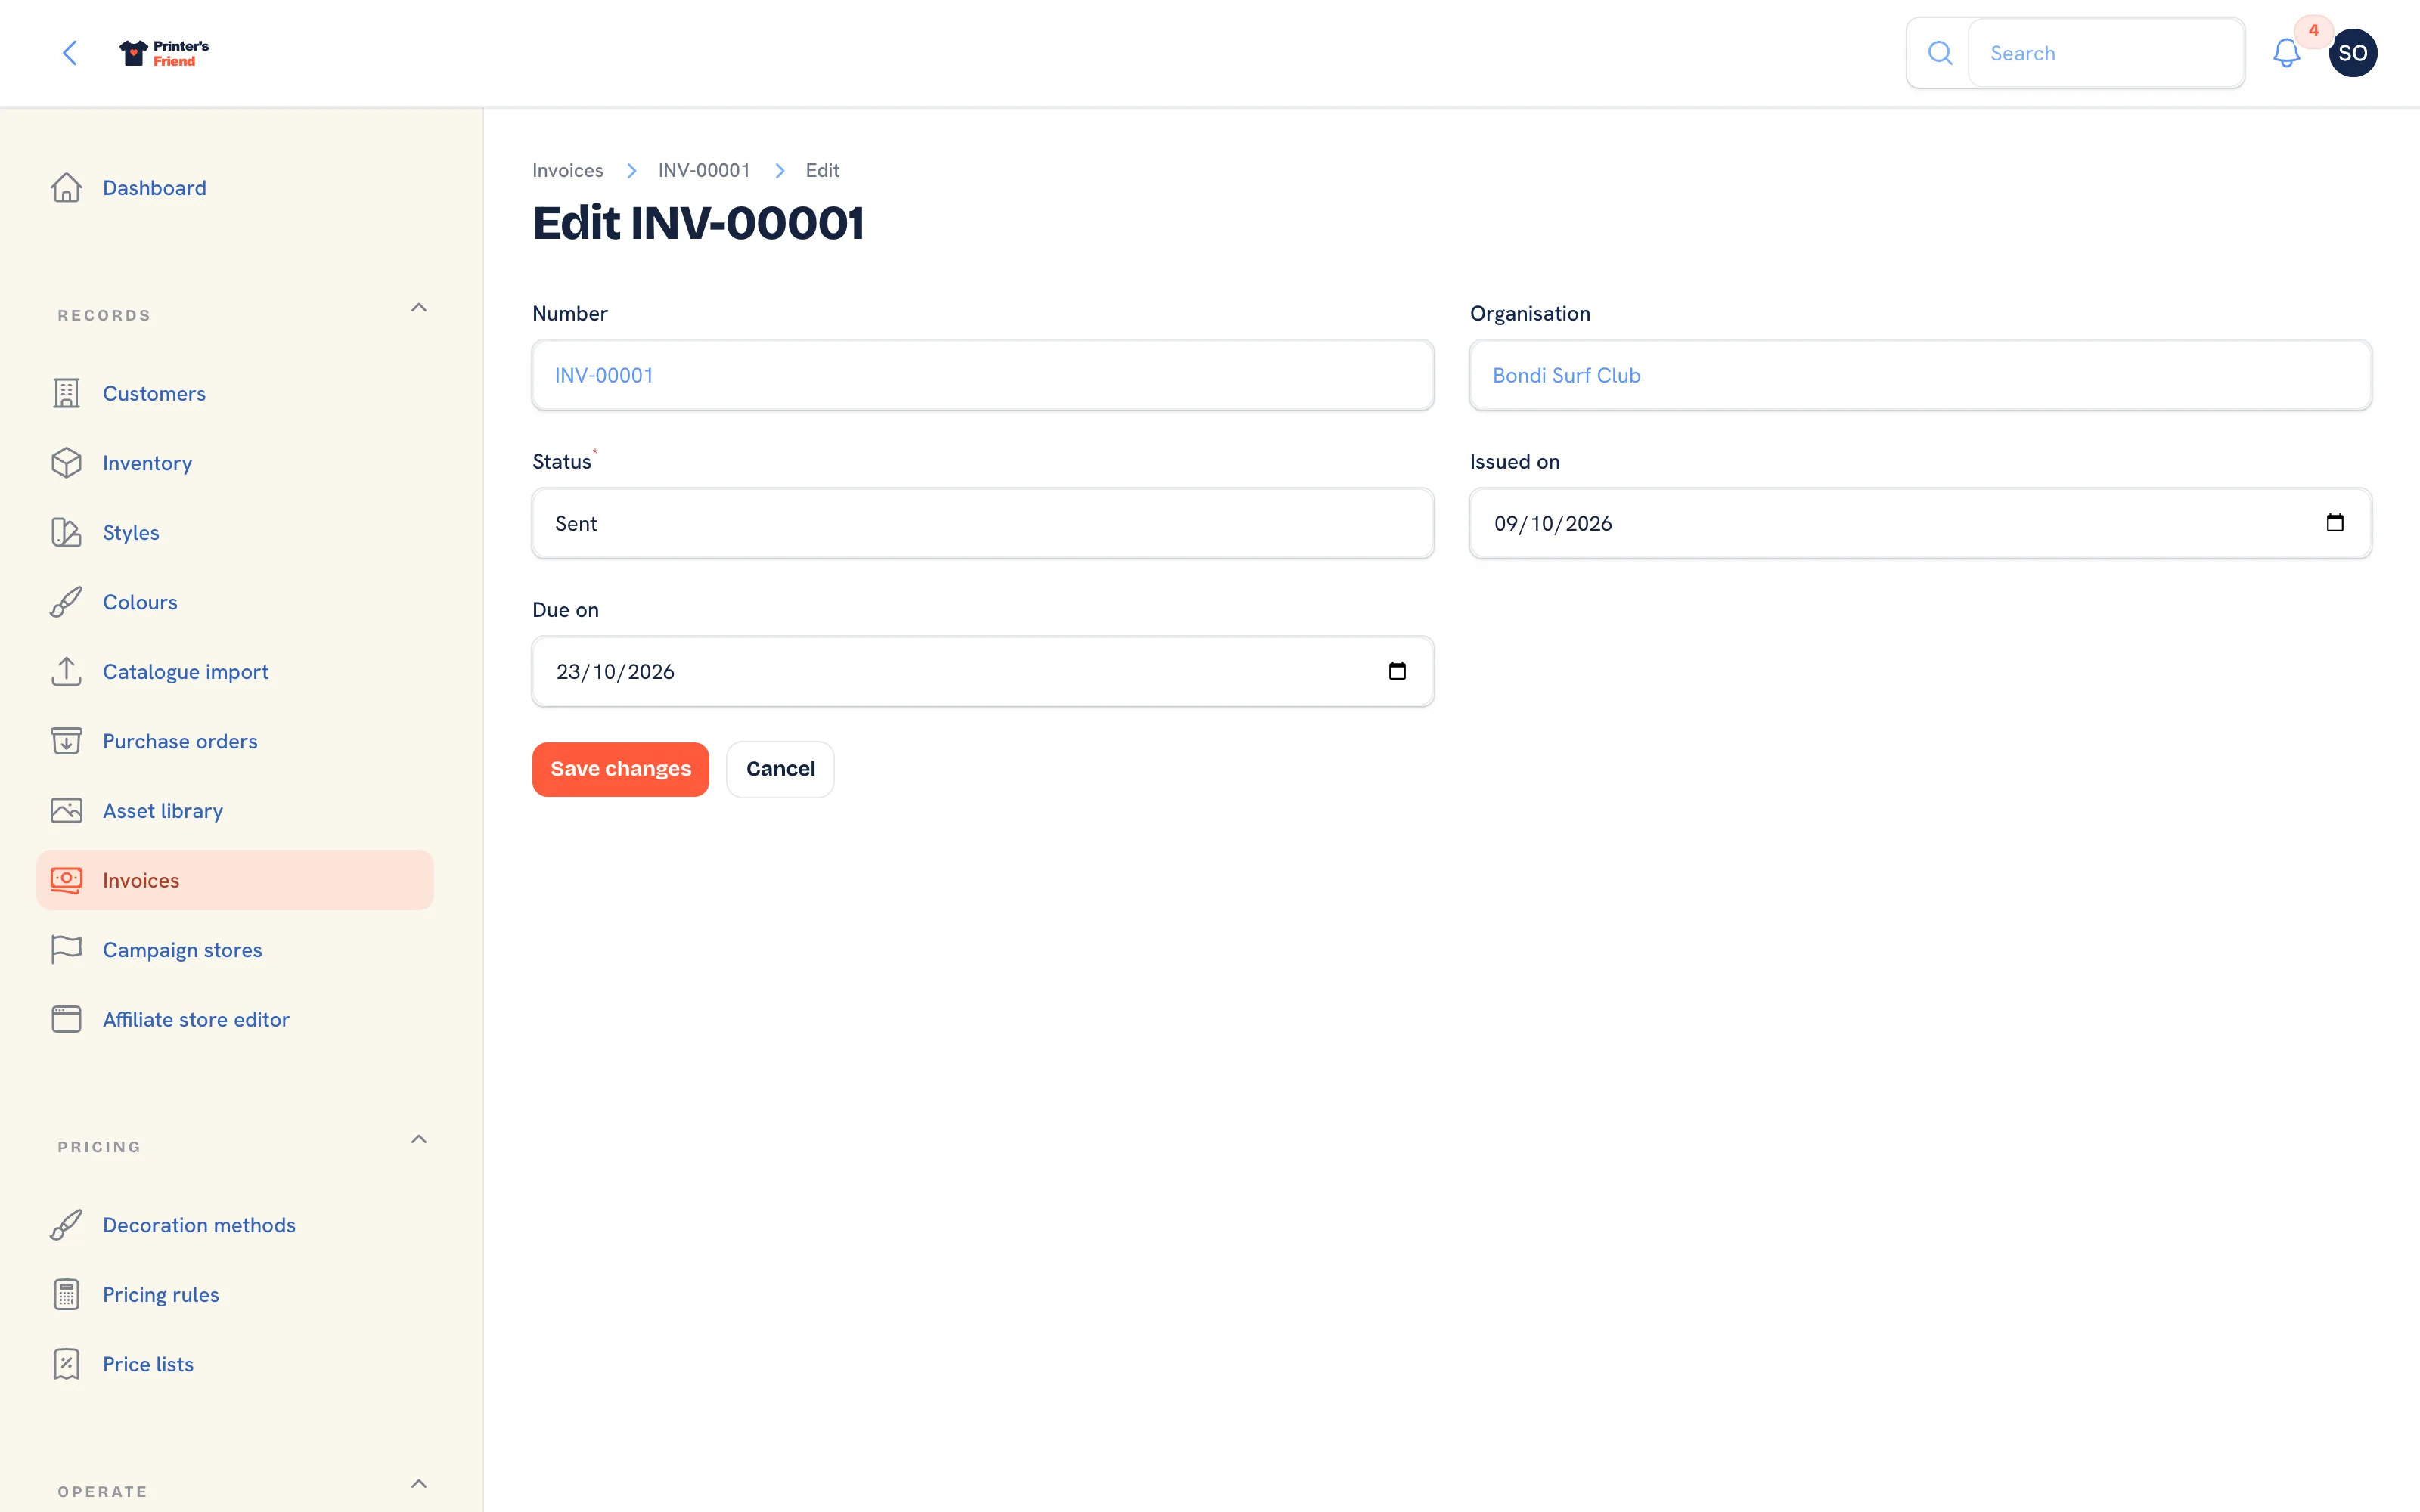Open Invoices in the sidebar
Screen dimensions: 2420x1512
pyautogui.click(x=235, y=880)
